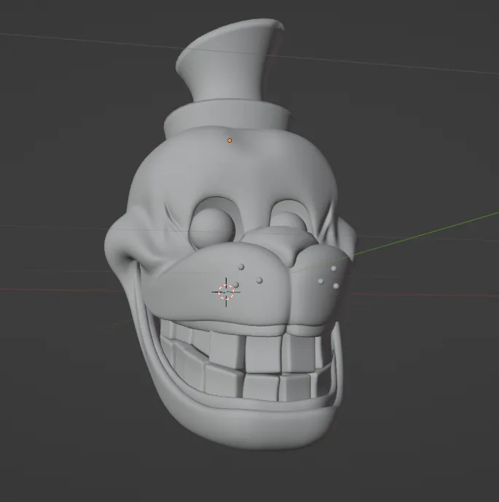Select the larger eyeball in the near socket
499x502 pixels.
coord(212,228)
